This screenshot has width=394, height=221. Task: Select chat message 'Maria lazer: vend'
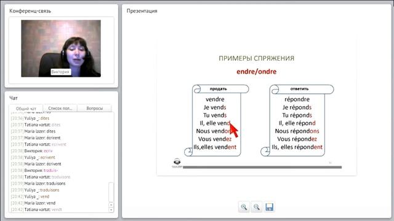tap(33, 203)
